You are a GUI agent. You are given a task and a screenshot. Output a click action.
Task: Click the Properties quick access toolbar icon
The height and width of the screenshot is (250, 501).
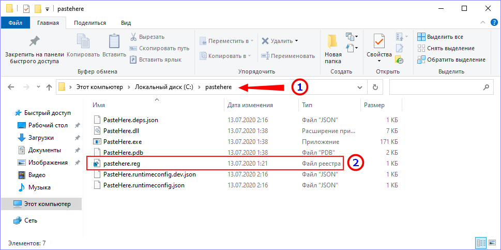pos(26,9)
